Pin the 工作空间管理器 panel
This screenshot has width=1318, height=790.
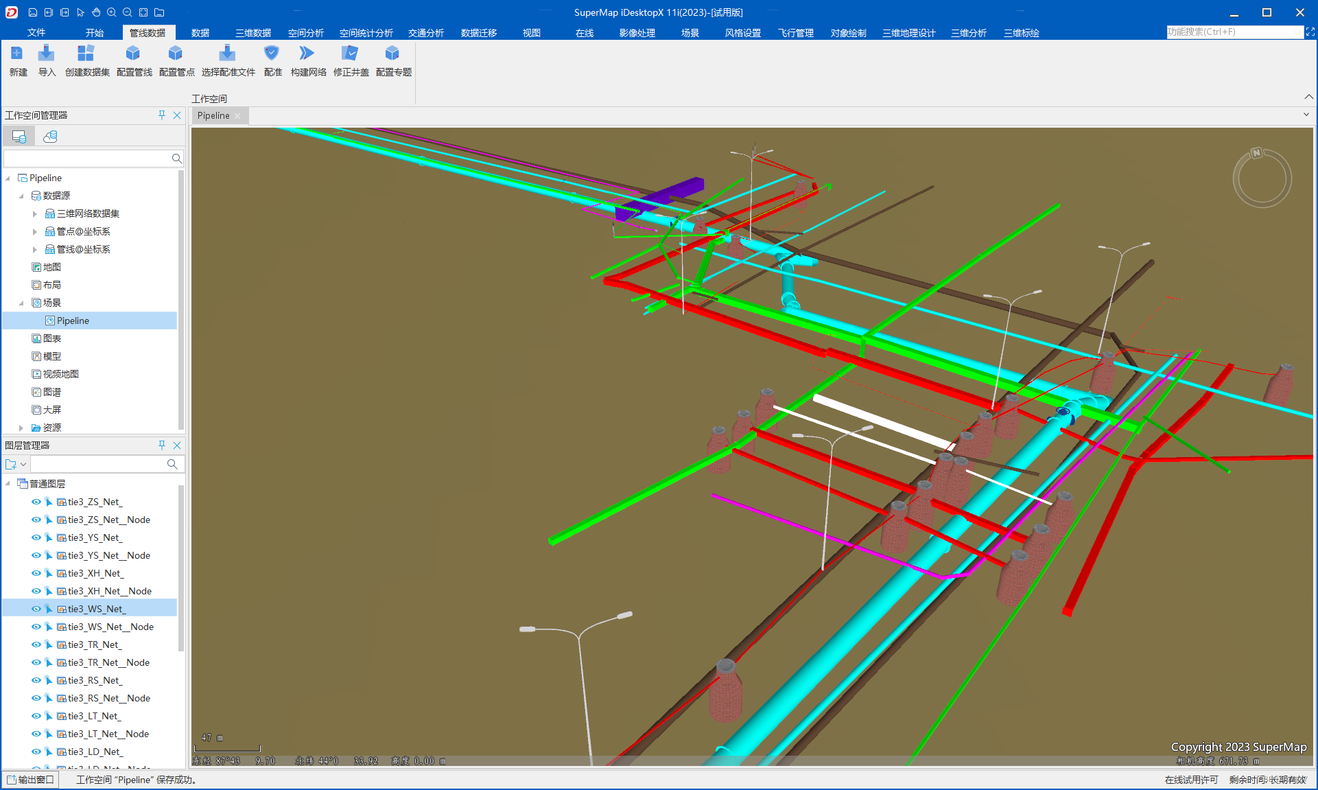[x=162, y=115]
